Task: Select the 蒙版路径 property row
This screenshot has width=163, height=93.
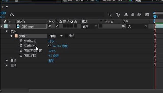Action: point(30,41)
